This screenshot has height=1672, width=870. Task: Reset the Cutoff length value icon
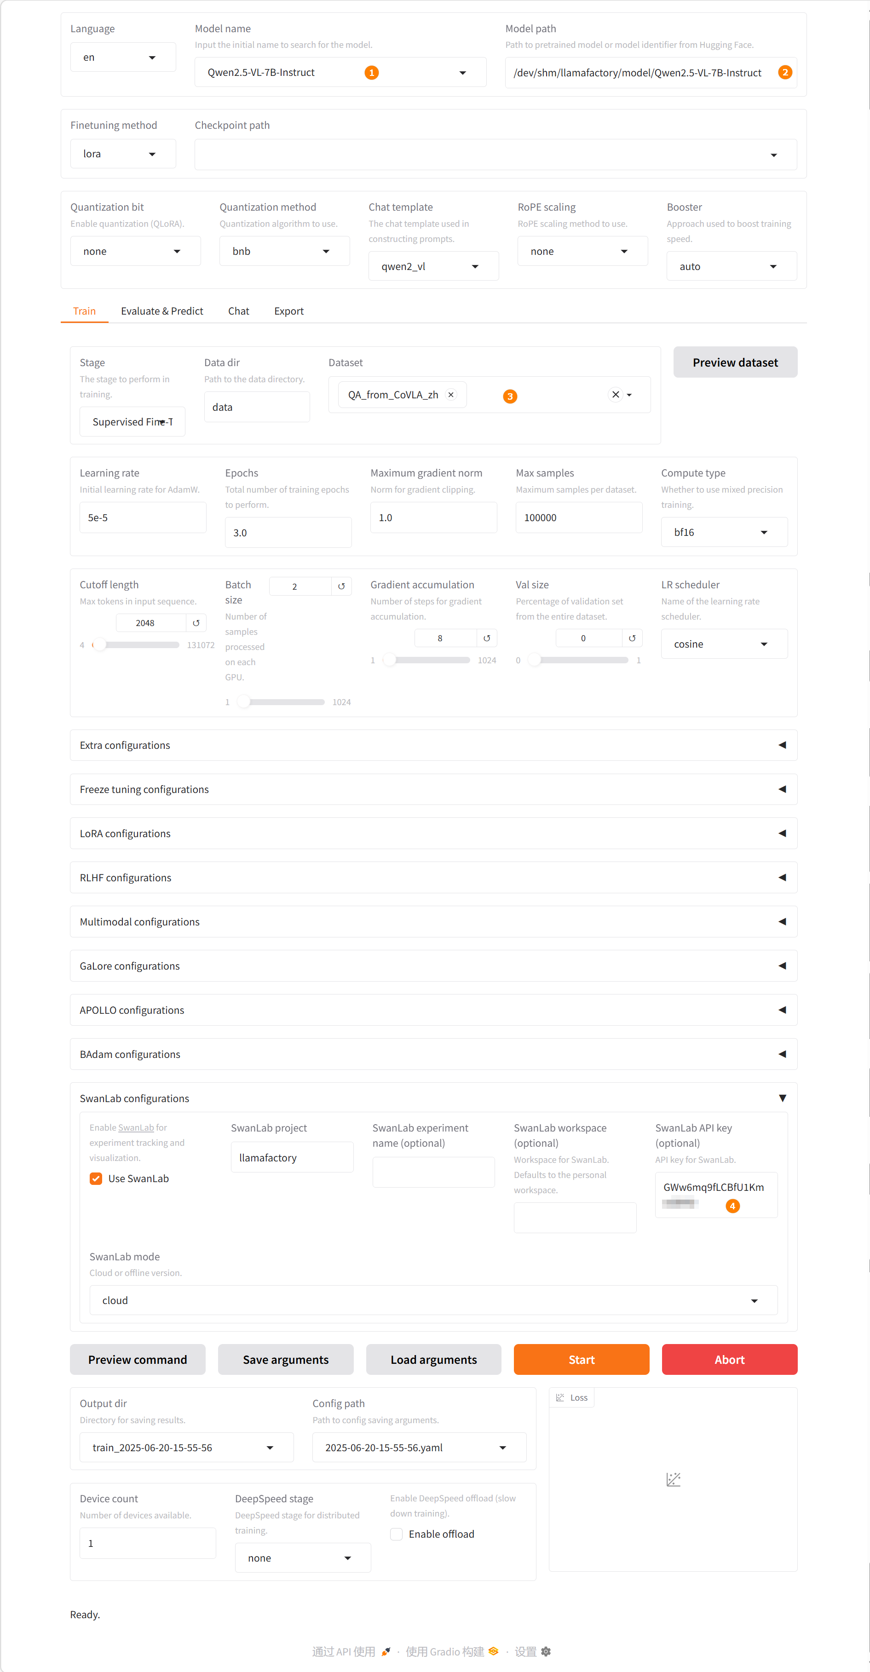pyautogui.click(x=196, y=623)
